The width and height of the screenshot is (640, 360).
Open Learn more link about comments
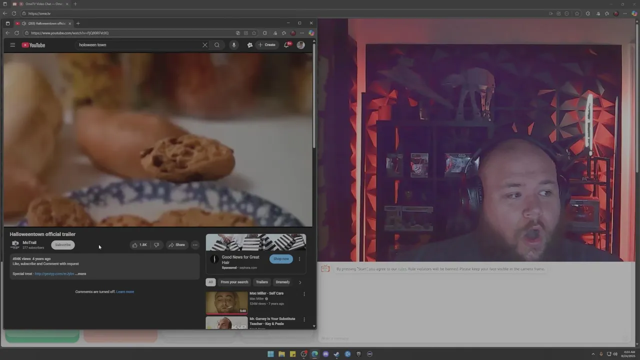click(x=125, y=291)
